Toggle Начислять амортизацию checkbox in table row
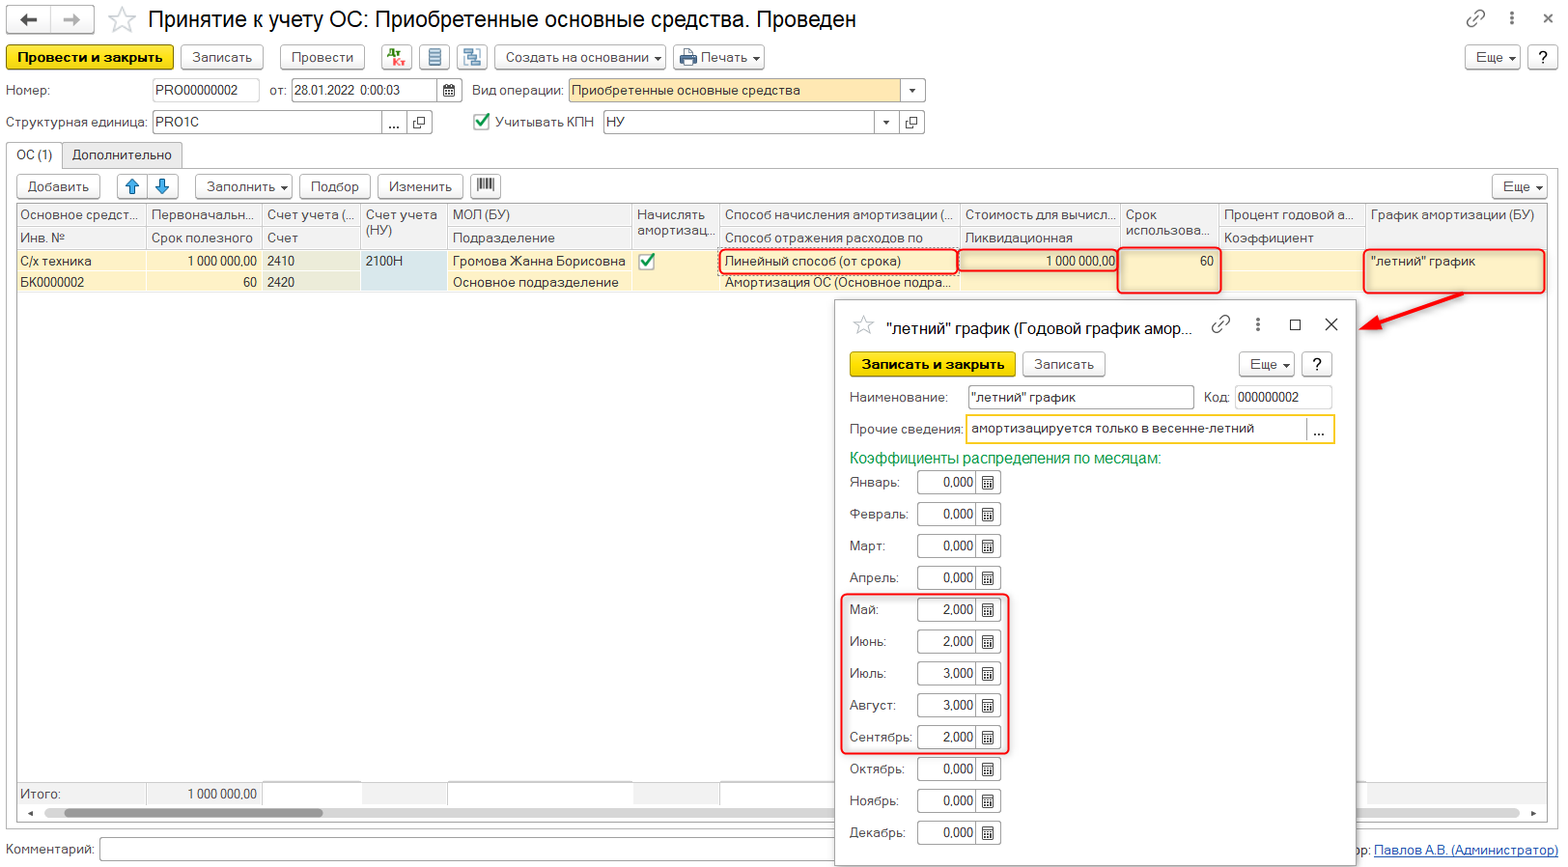This screenshot has height=867, width=1568. click(x=647, y=261)
